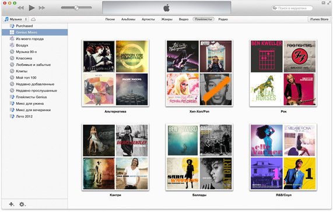Switch to the Песни tab
Image resolution: width=333 pixels, height=212 pixels.
coord(110,19)
